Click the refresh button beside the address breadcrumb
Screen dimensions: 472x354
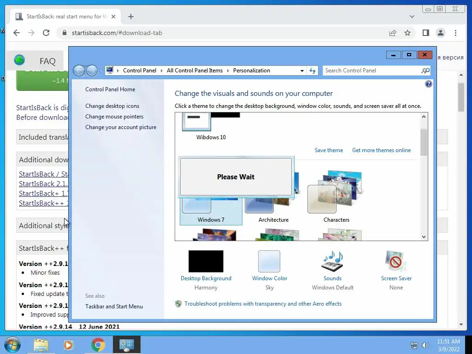[313, 71]
